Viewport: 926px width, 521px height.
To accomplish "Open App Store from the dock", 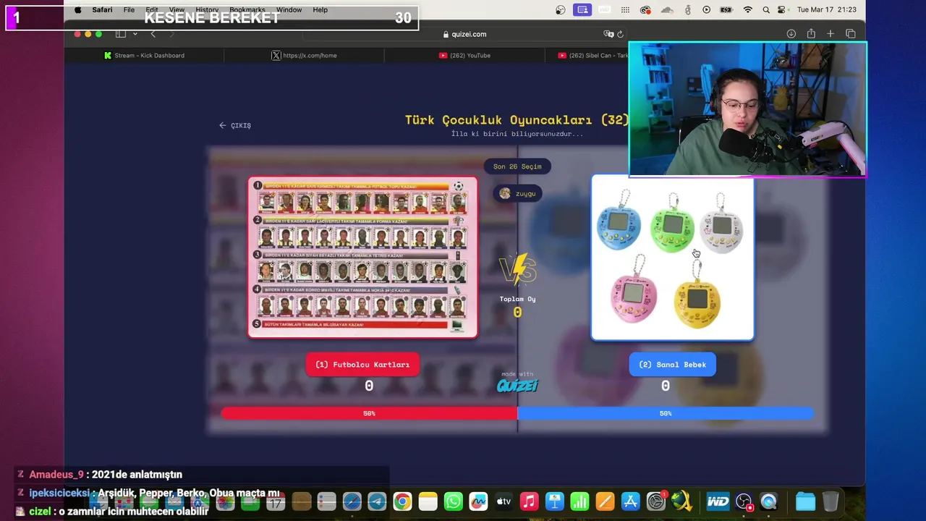I will click(630, 501).
